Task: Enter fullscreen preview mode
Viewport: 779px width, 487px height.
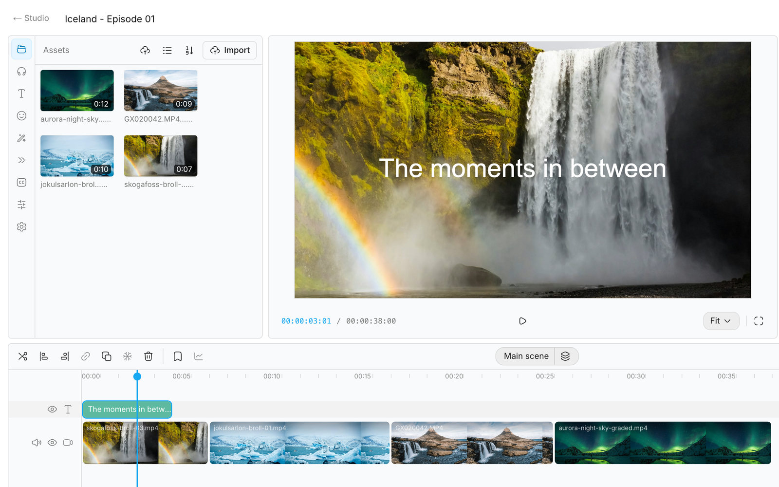Action: point(759,321)
